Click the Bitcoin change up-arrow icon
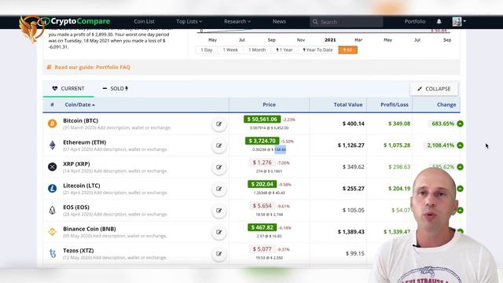503x283 pixels. point(460,123)
